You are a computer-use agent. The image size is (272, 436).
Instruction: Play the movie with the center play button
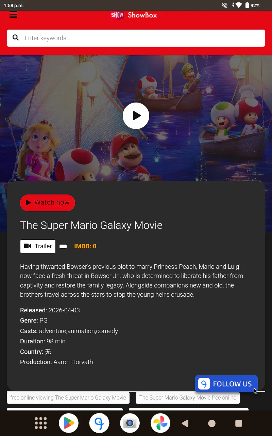[x=136, y=116]
